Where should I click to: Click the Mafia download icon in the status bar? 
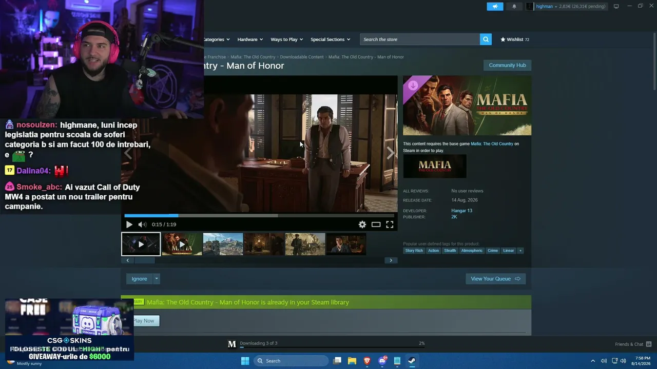click(232, 344)
